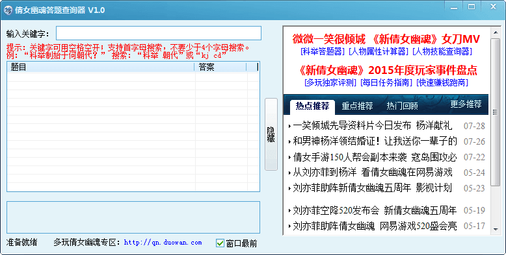
Task: Click the scrollbar up arrow
Action: [x=496, y=32]
